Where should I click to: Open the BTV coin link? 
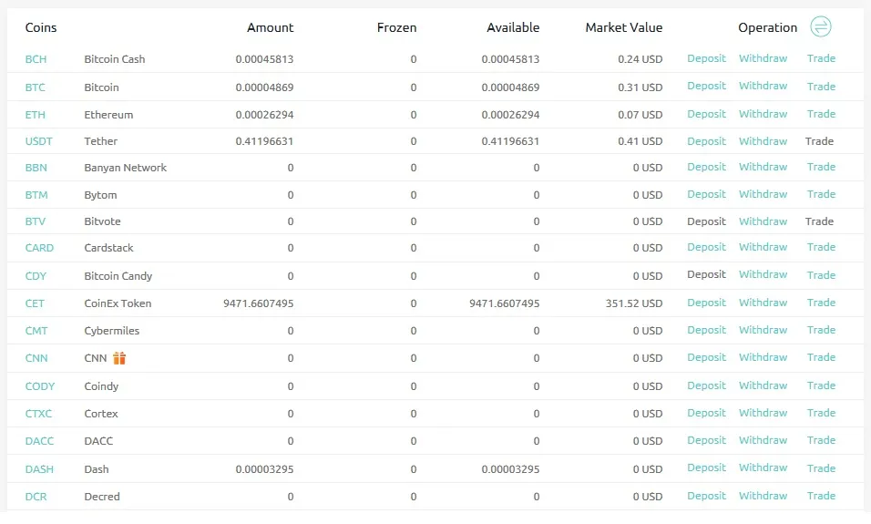point(36,221)
